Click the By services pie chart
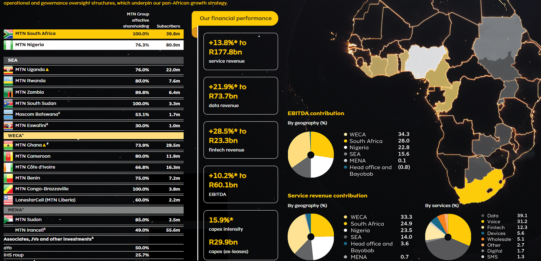Screen dimensions: 541x261 [448, 237]
